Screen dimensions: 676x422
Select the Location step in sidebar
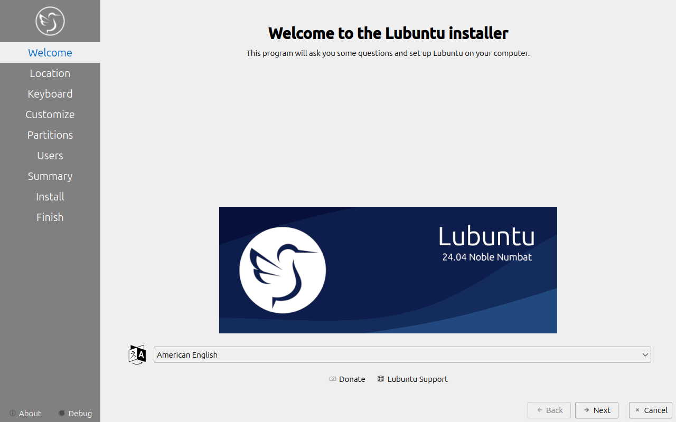[x=50, y=73]
